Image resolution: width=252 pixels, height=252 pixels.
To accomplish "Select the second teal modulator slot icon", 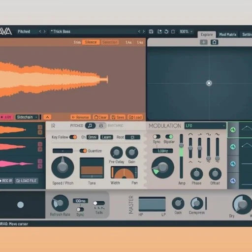I will pos(233,147).
